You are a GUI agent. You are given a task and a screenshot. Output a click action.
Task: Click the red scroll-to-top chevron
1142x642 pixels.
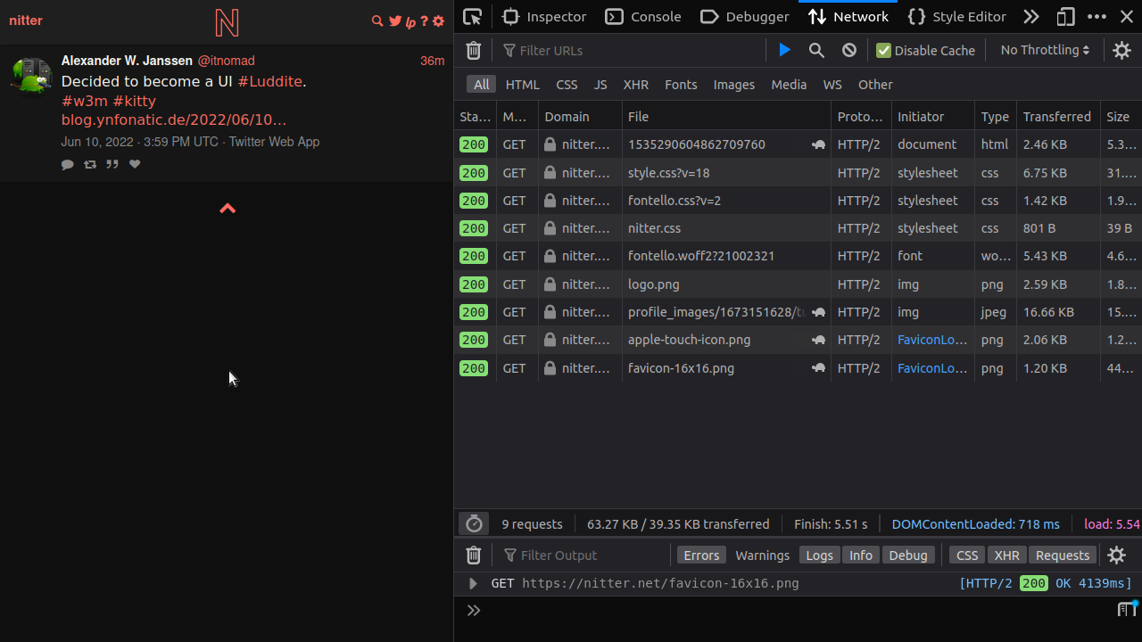228,208
